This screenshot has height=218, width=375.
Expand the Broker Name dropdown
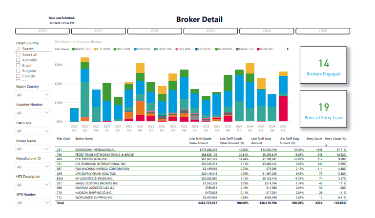[33, 149]
